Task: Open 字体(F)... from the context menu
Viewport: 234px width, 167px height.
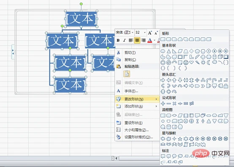Action: coord(131,91)
